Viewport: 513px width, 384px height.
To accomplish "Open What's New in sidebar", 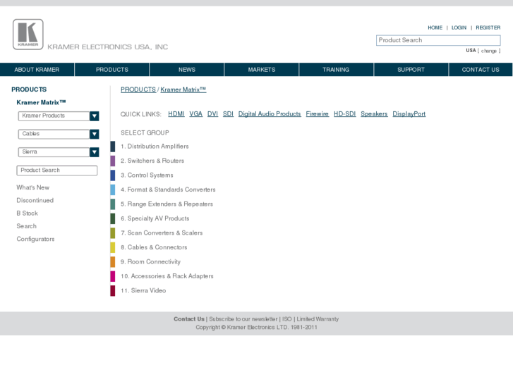I will (33, 187).
